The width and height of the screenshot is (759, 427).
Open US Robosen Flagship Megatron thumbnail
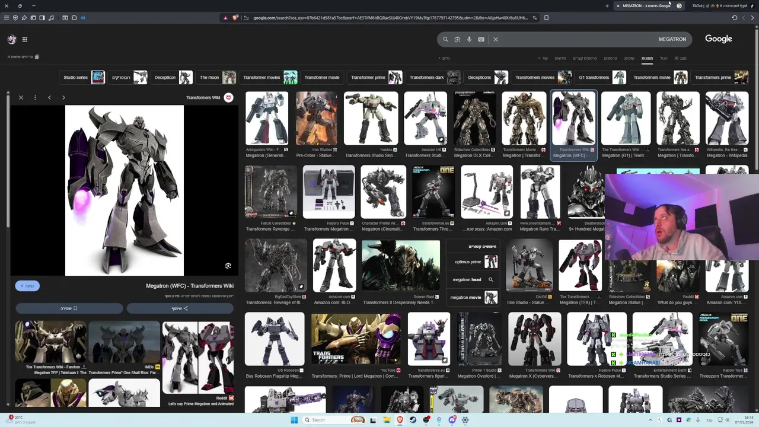(275, 340)
